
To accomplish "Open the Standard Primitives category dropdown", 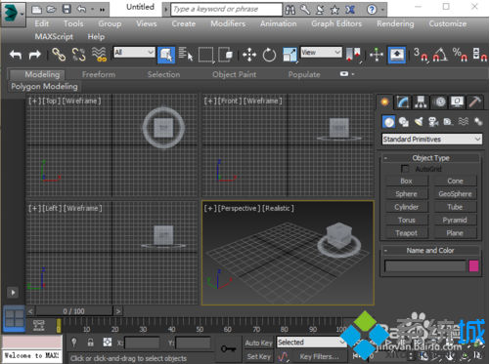I will click(x=431, y=140).
